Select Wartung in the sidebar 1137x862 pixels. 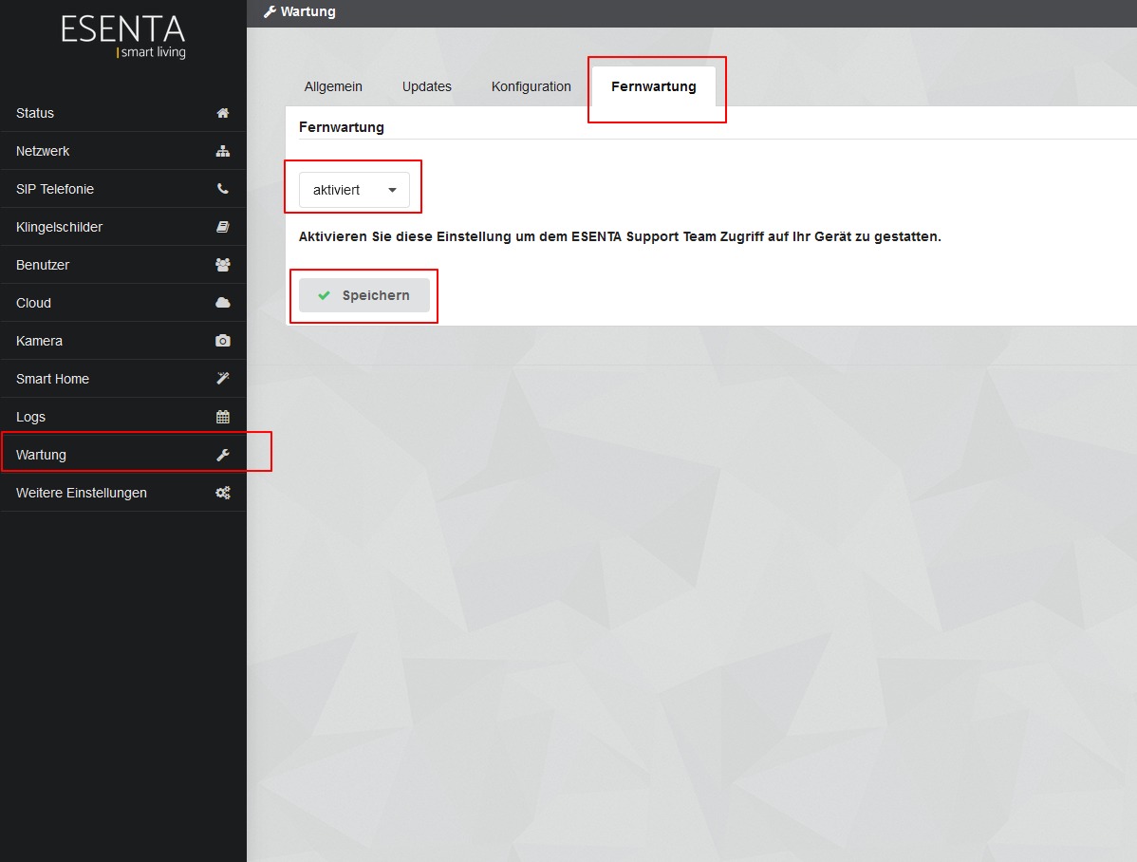[x=123, y=455]
